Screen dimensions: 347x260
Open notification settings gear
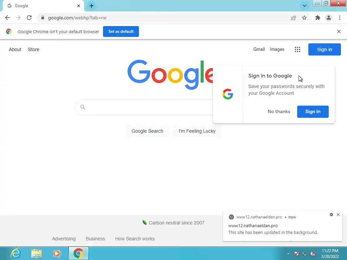click(x=331, y=215)
